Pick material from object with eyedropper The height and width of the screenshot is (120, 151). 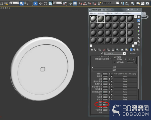pyautogui.click(x=102, y=53)
